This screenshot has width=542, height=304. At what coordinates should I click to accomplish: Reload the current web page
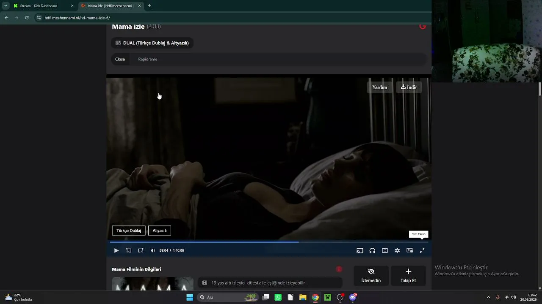click(x=27, y=18)
